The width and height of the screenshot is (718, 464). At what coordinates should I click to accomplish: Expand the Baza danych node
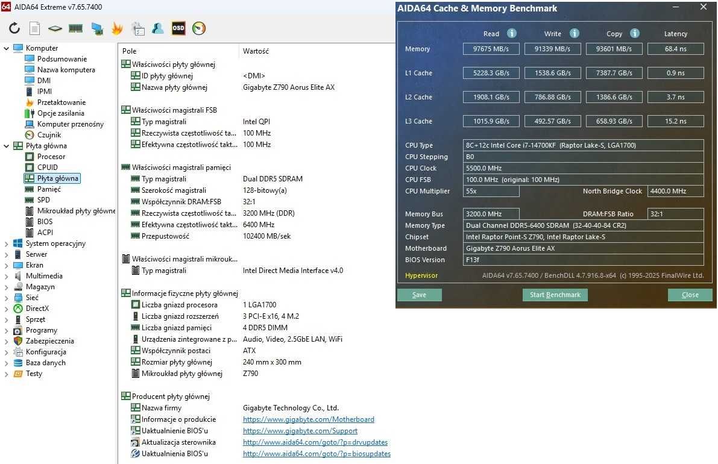(x=7, y=363)
